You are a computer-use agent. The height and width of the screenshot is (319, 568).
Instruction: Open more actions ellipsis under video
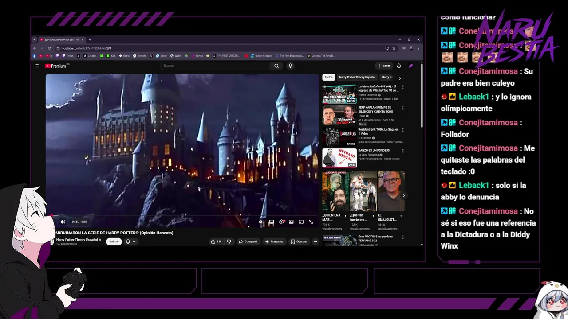pyautogui.click(x=315, y=241)
